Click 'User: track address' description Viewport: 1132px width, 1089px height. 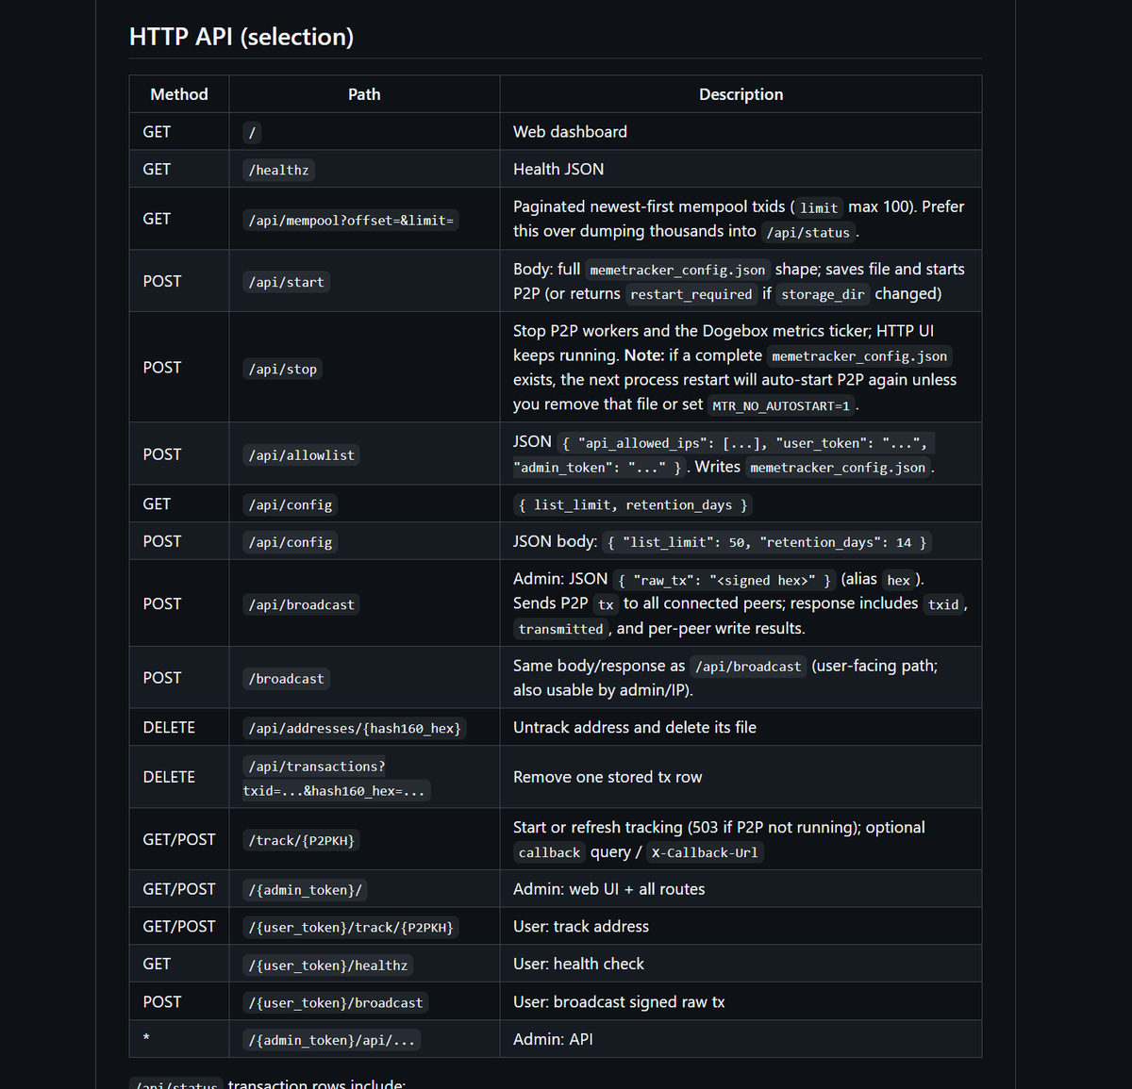point(581,927)
